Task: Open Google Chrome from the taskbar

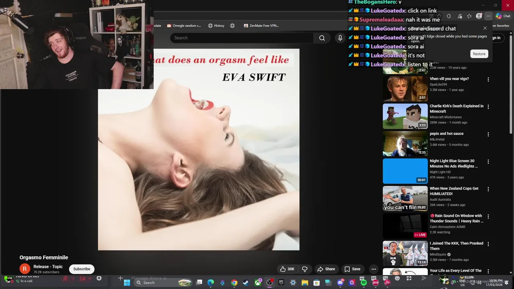Action: [x=234, y=283]
